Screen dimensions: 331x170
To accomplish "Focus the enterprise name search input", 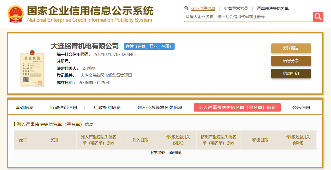I will coord(248,17).
